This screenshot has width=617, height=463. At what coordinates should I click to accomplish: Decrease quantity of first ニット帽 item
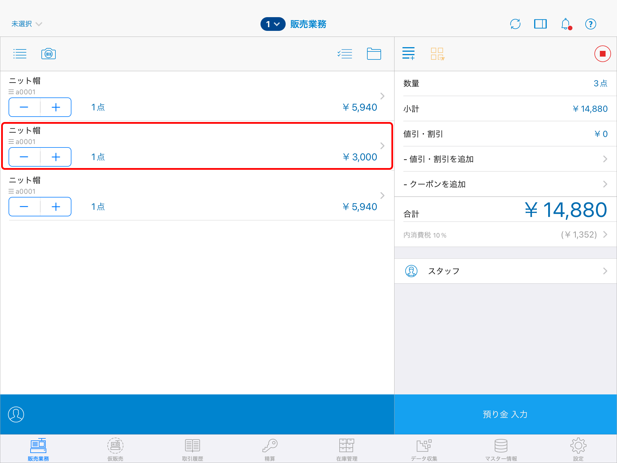[24, 107]
